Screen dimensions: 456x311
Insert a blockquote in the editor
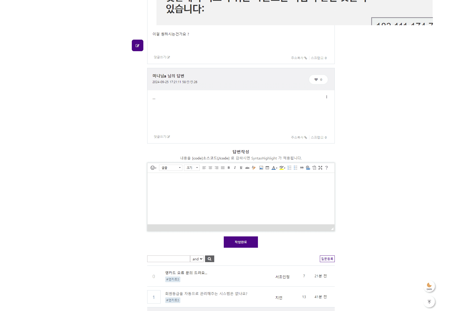point(302,168)
